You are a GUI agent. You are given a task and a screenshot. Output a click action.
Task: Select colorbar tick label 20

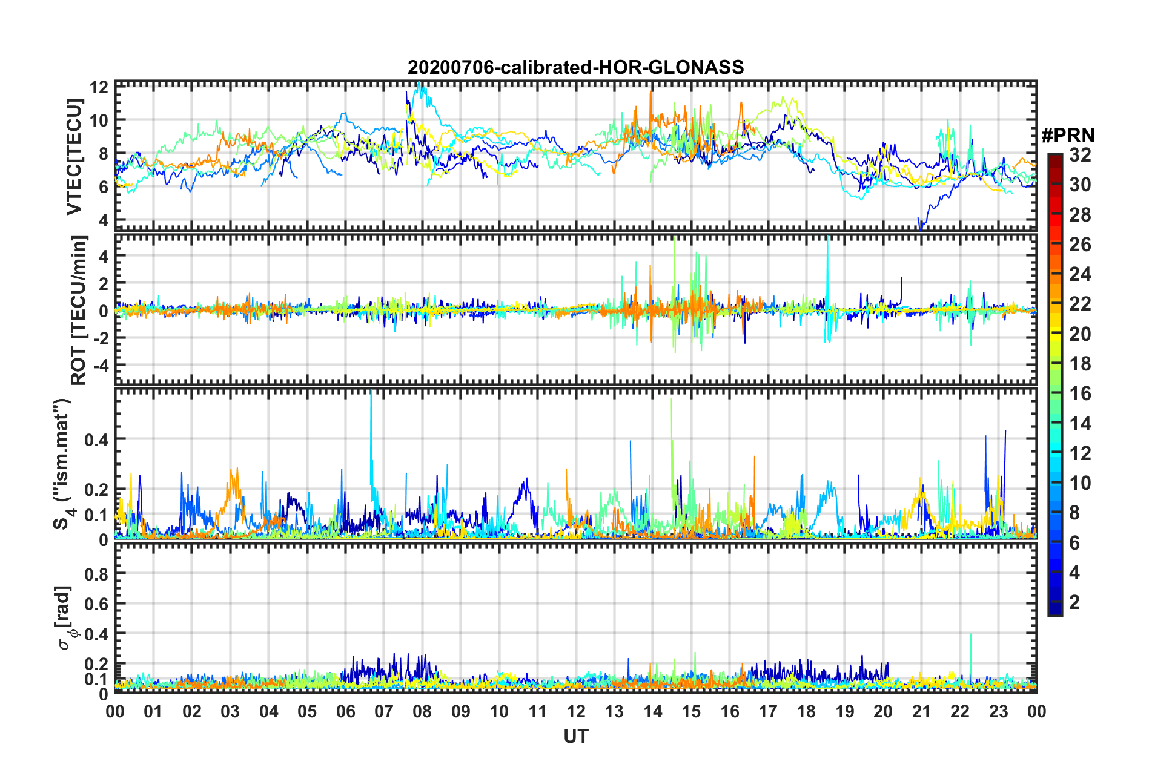(1080, 334)
